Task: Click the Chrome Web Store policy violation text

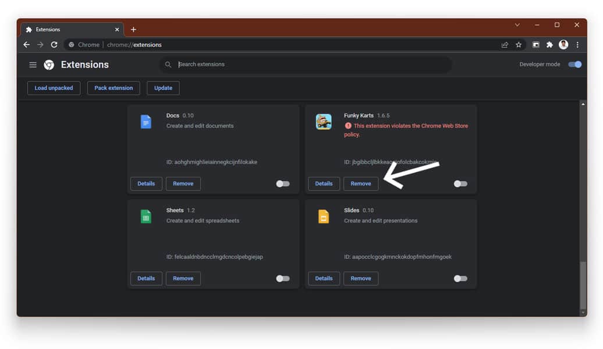Action: [406, 130]
